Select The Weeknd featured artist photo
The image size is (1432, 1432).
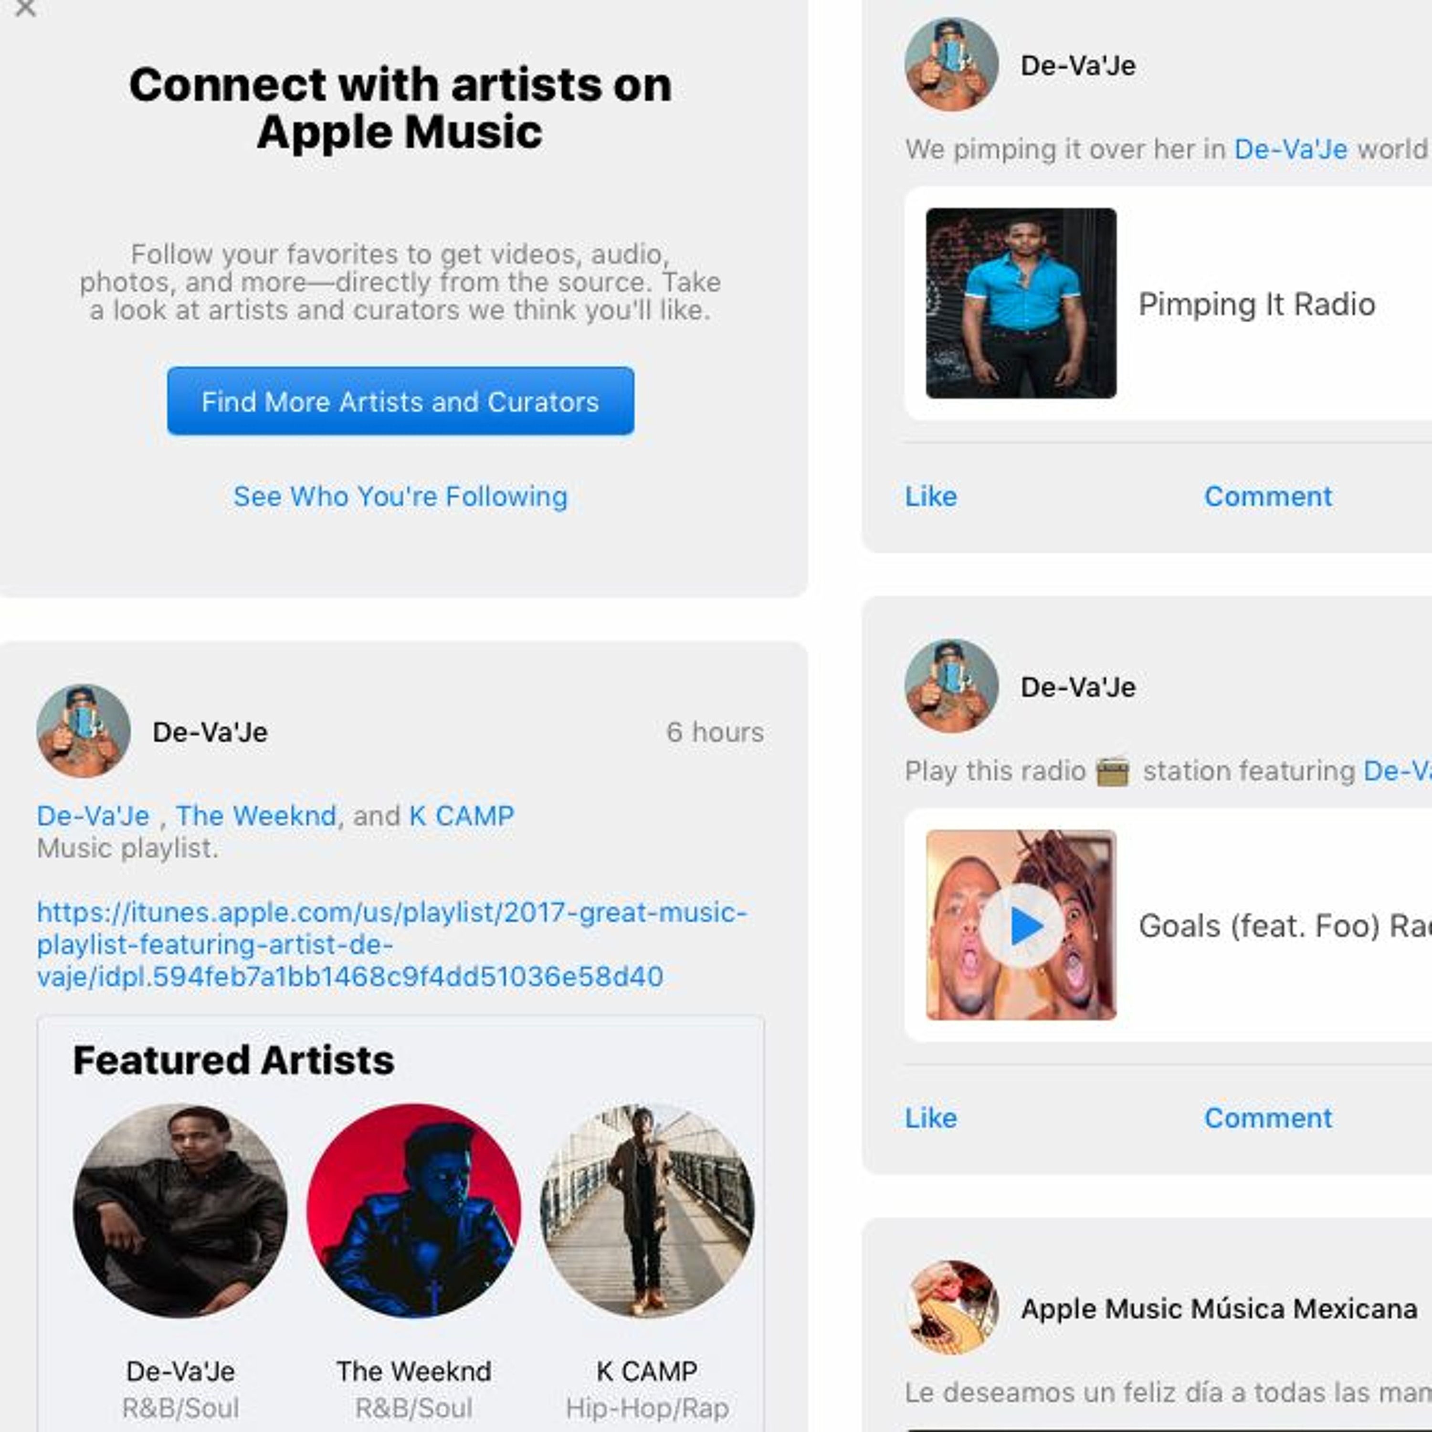(413, 1211)
